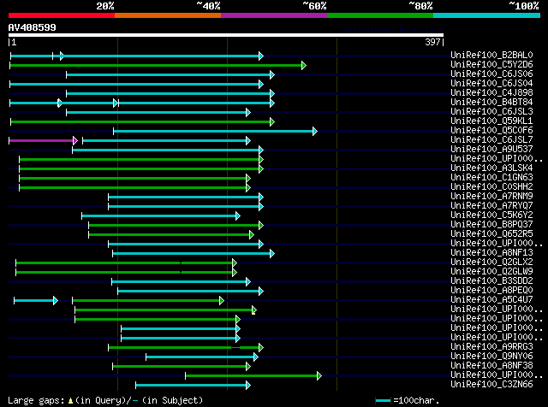The image size is (548, 407).
Task: Select the UniRef100_Q5C0F6 label
Action: pyautogui.click(x=491, y=131)
